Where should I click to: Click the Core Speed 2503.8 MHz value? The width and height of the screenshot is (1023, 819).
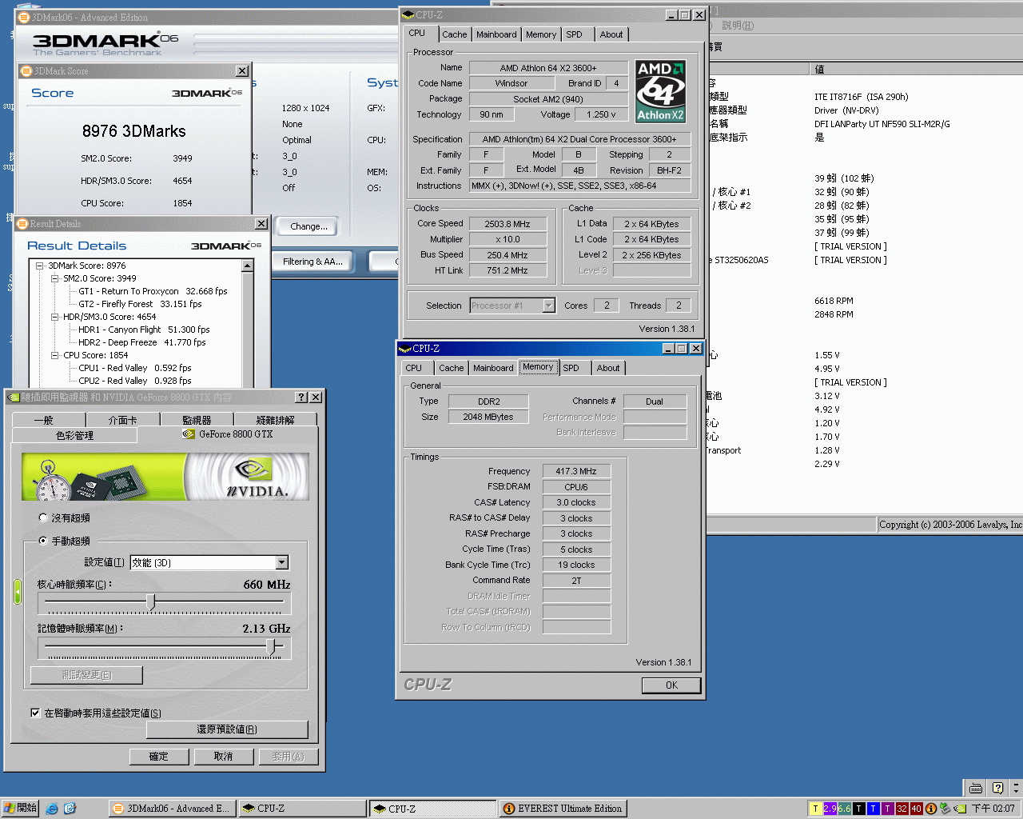[x=508, y=224]
